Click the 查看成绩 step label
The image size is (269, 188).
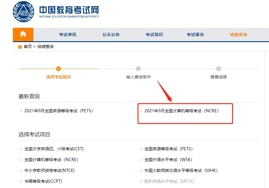219,77
